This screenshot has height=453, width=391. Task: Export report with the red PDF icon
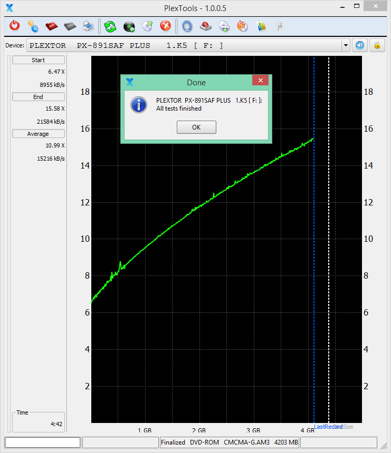[x=52, y=26]
